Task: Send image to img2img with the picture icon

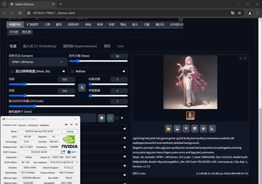Action: click(195, 129)
